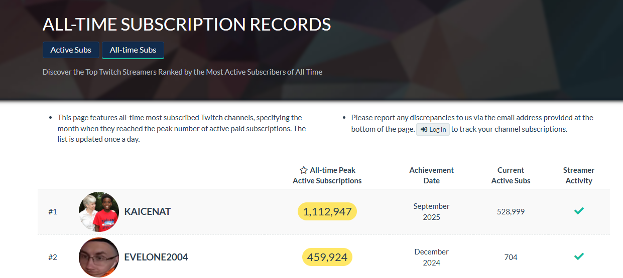Click the #1 rank number
This screenshot has height=278, width=623.
(x=53, y=211)
